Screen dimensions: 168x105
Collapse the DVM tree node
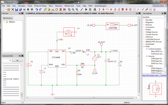coord(144,47)
